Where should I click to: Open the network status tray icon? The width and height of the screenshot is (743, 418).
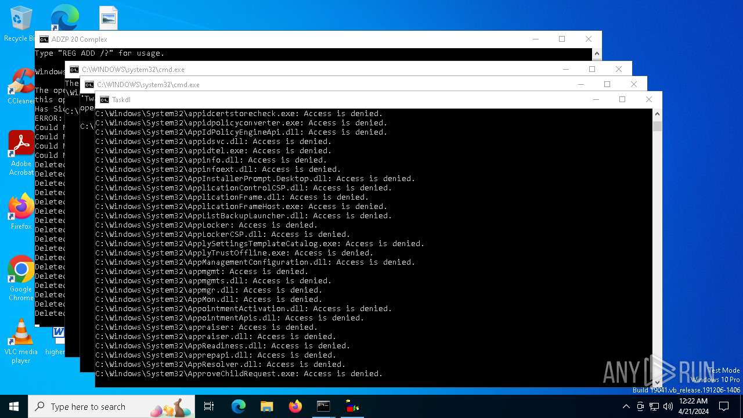click(x=654, y=406)
